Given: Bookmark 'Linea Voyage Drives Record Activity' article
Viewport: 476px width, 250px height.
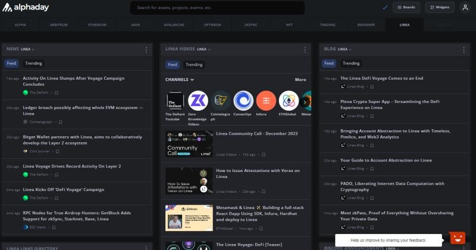Looking at the screenshot, I should coord(57,174).
